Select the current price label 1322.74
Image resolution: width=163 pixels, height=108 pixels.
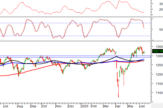tap(157, 51)
